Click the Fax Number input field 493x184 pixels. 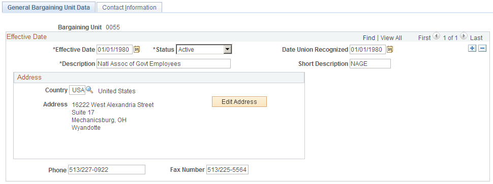pyautogui.click(x=227, y=170)
